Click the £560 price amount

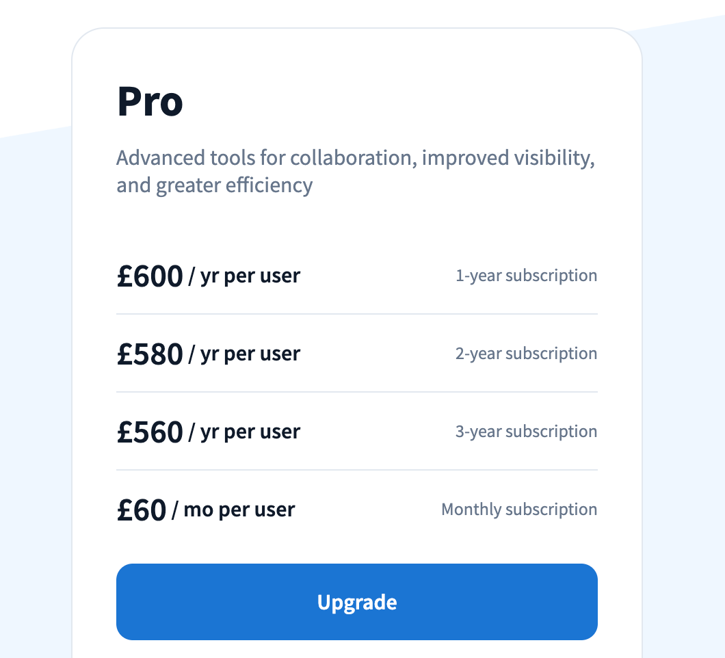150,432
